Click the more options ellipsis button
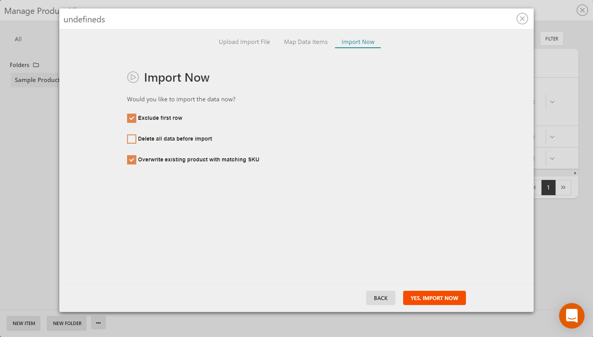The image size is (593, 337). pos(98,323)
